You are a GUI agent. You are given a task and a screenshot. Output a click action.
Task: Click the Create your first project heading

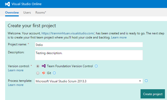pyautogui.click(x=32, y=26)
